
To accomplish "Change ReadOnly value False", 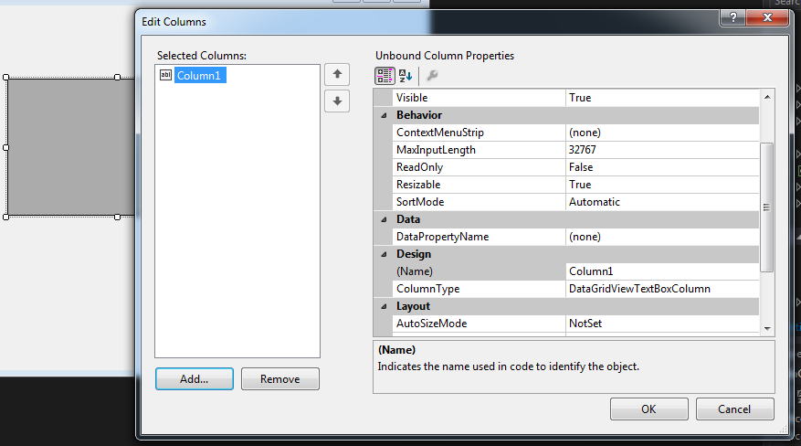I will point(662,167).
